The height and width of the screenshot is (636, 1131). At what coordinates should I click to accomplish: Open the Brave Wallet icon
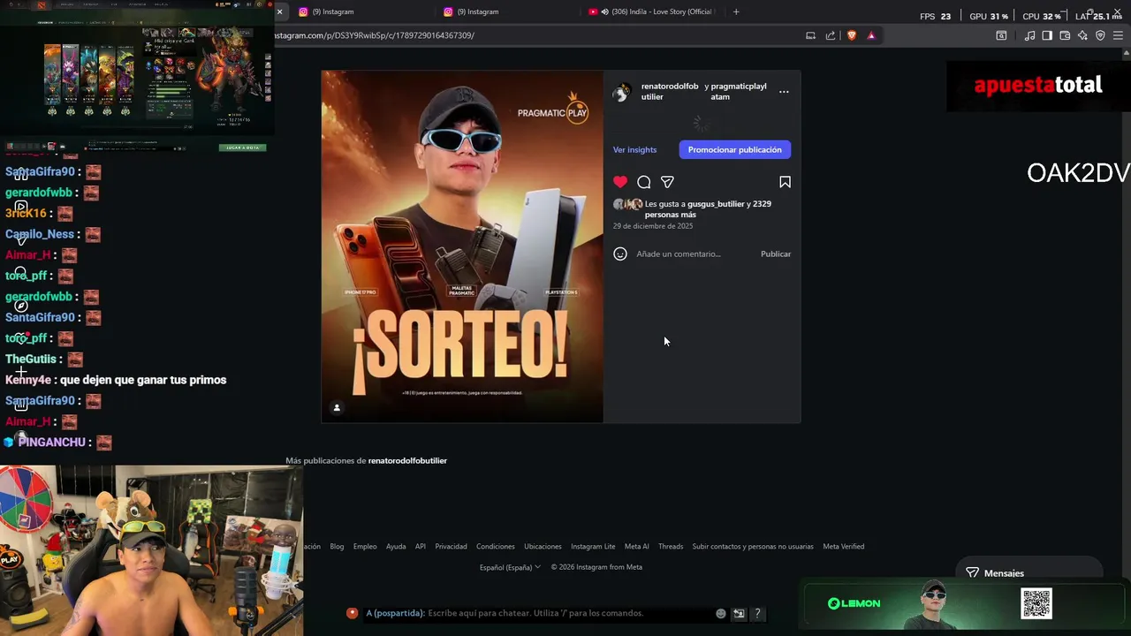(1065, 35)
